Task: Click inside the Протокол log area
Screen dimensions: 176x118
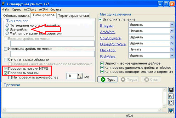Action: pos(82,98)
